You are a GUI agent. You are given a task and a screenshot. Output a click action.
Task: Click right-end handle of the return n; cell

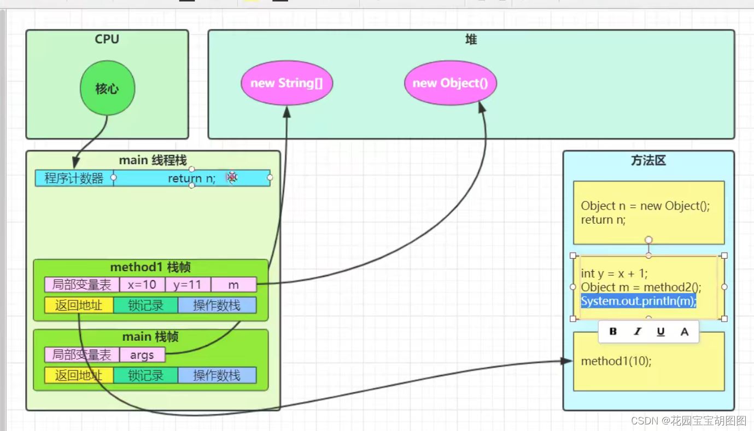270,178
